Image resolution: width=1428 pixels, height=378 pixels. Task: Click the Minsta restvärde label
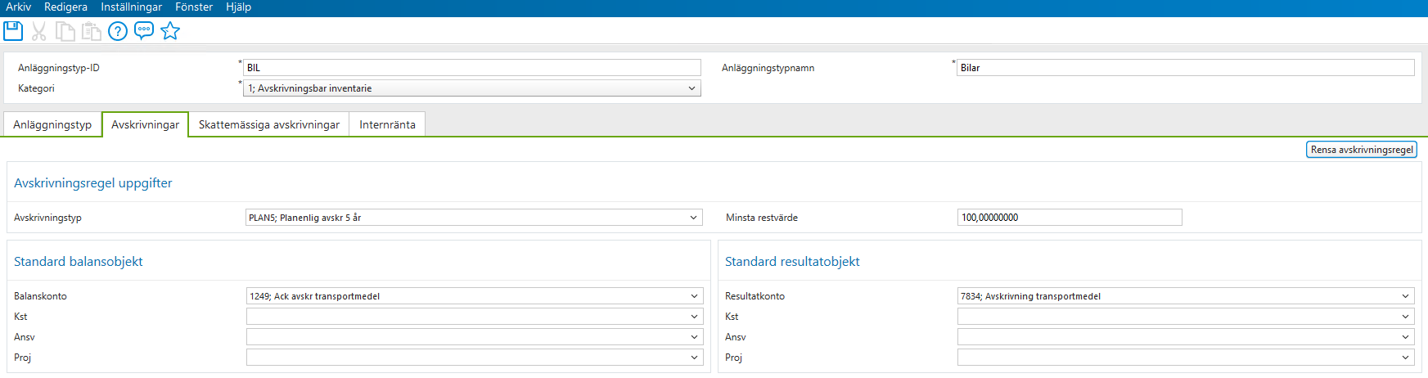[762, 218]
